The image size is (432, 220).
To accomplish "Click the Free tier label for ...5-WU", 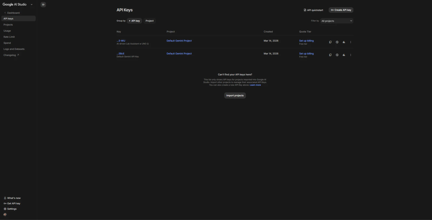I will point(303,44).
